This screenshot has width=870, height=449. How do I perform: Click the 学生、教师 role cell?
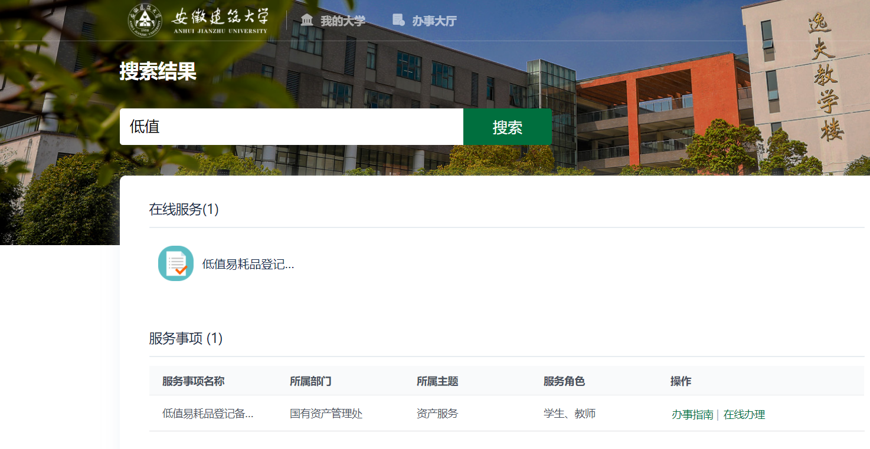(569, 414)
